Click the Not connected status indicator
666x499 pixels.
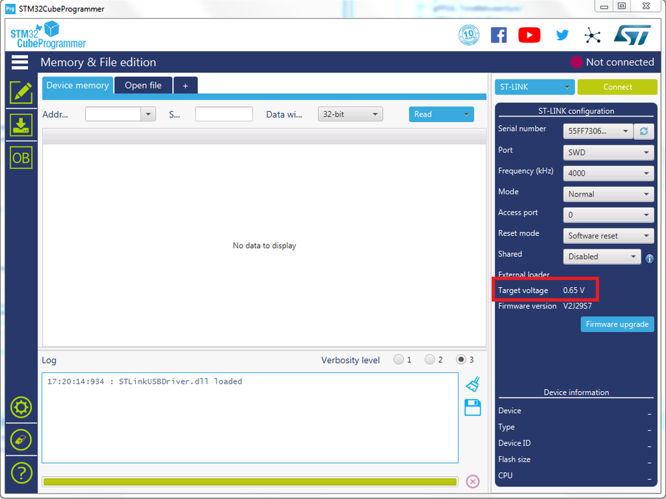pos(612,62)
